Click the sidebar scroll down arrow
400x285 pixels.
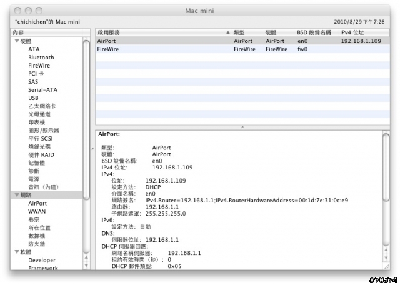(x=86, y=266)
